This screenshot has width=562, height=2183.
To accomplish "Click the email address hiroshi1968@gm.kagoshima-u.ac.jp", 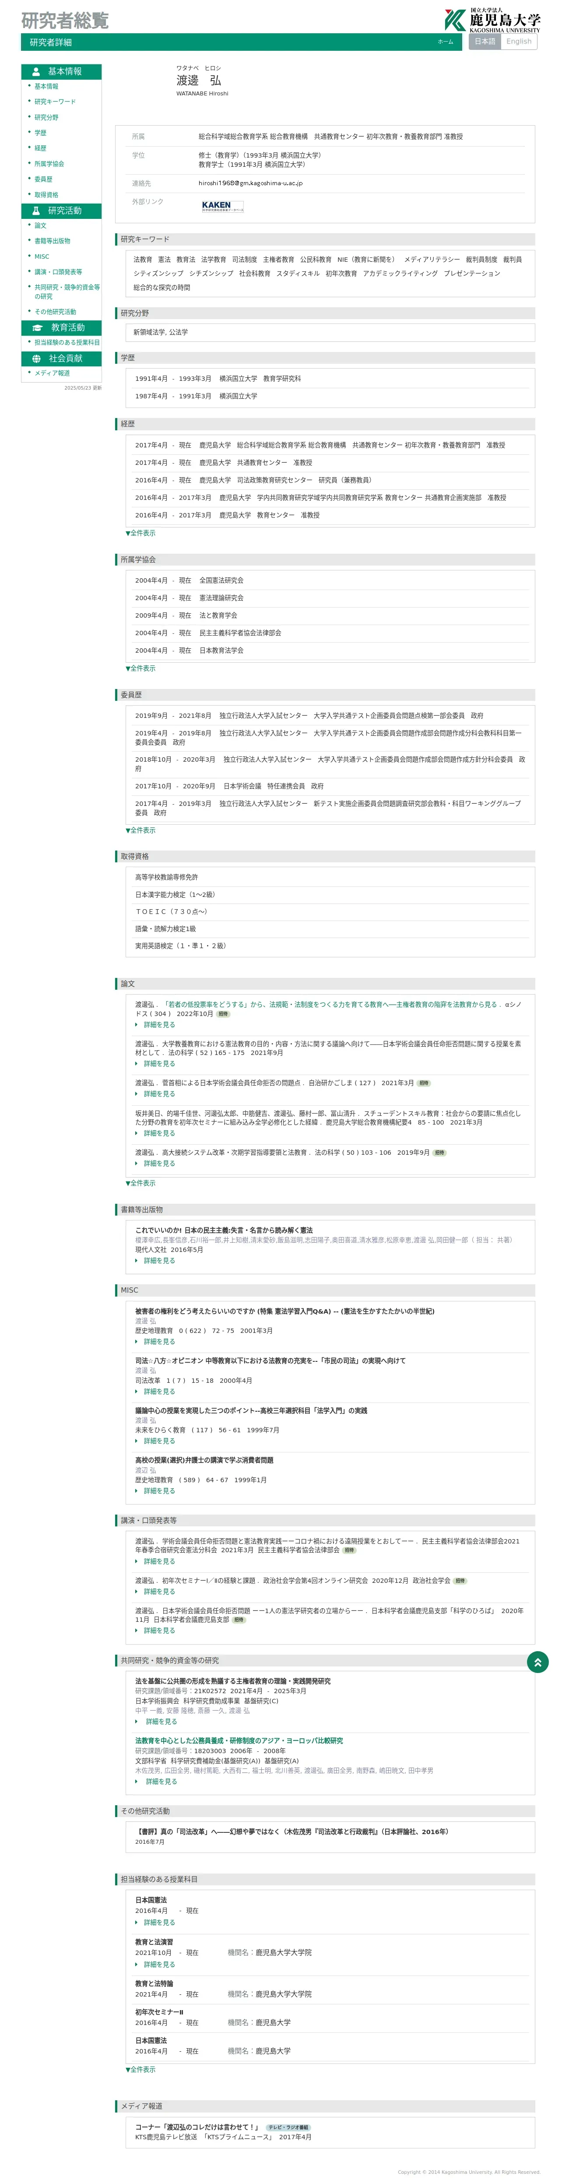I will coord(250,183).
